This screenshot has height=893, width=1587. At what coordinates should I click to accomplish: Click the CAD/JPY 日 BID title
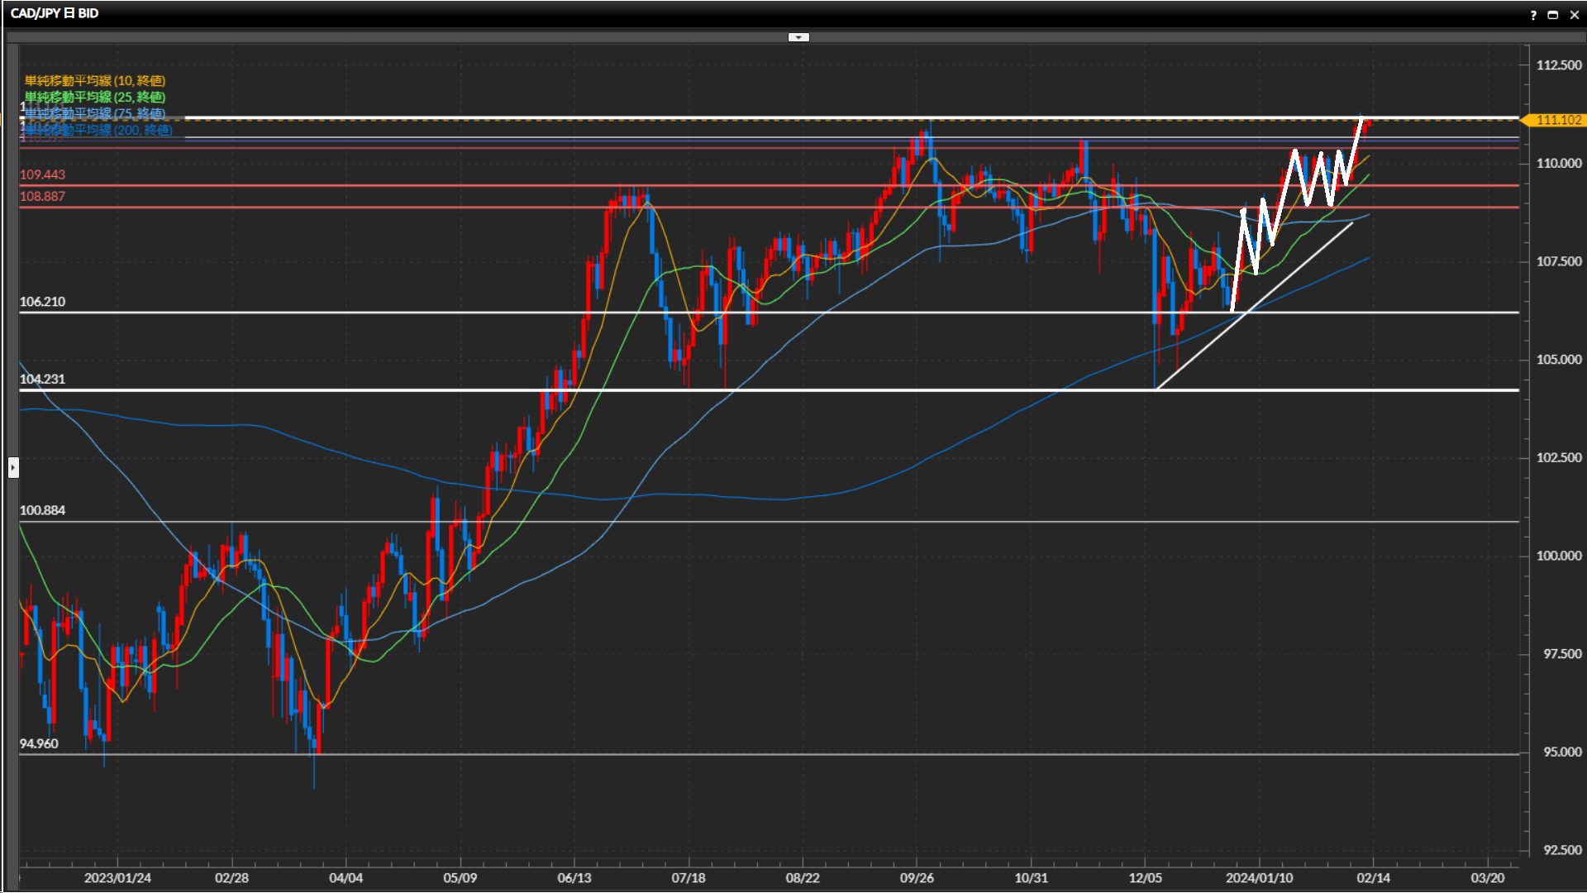(x=55, y=13)
